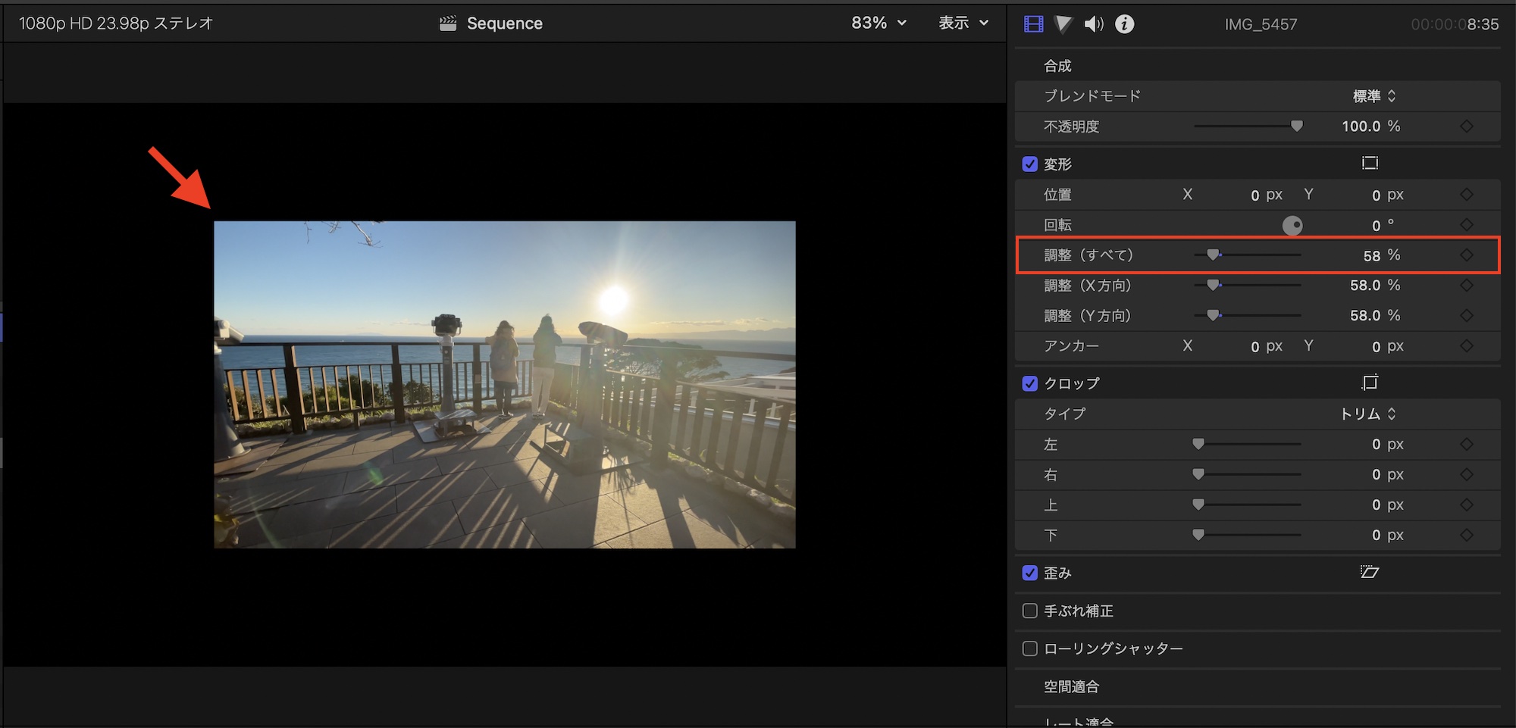This screenshot has height=728, width=1516.
Task: Open the ブレンドモード 標準 dropdown
Action: point(1373,96)
